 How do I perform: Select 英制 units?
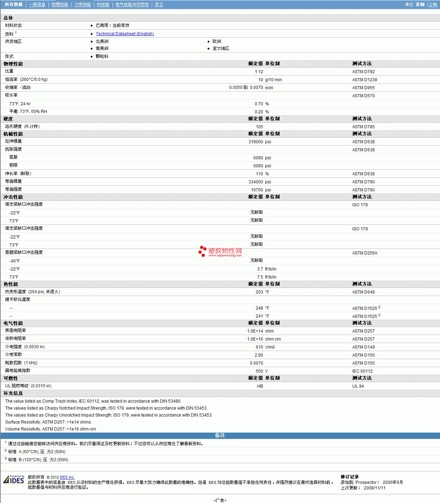(x=420, y=5)
